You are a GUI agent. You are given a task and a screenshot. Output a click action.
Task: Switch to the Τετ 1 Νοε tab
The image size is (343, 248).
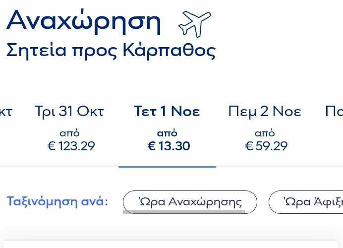(167, 112)
